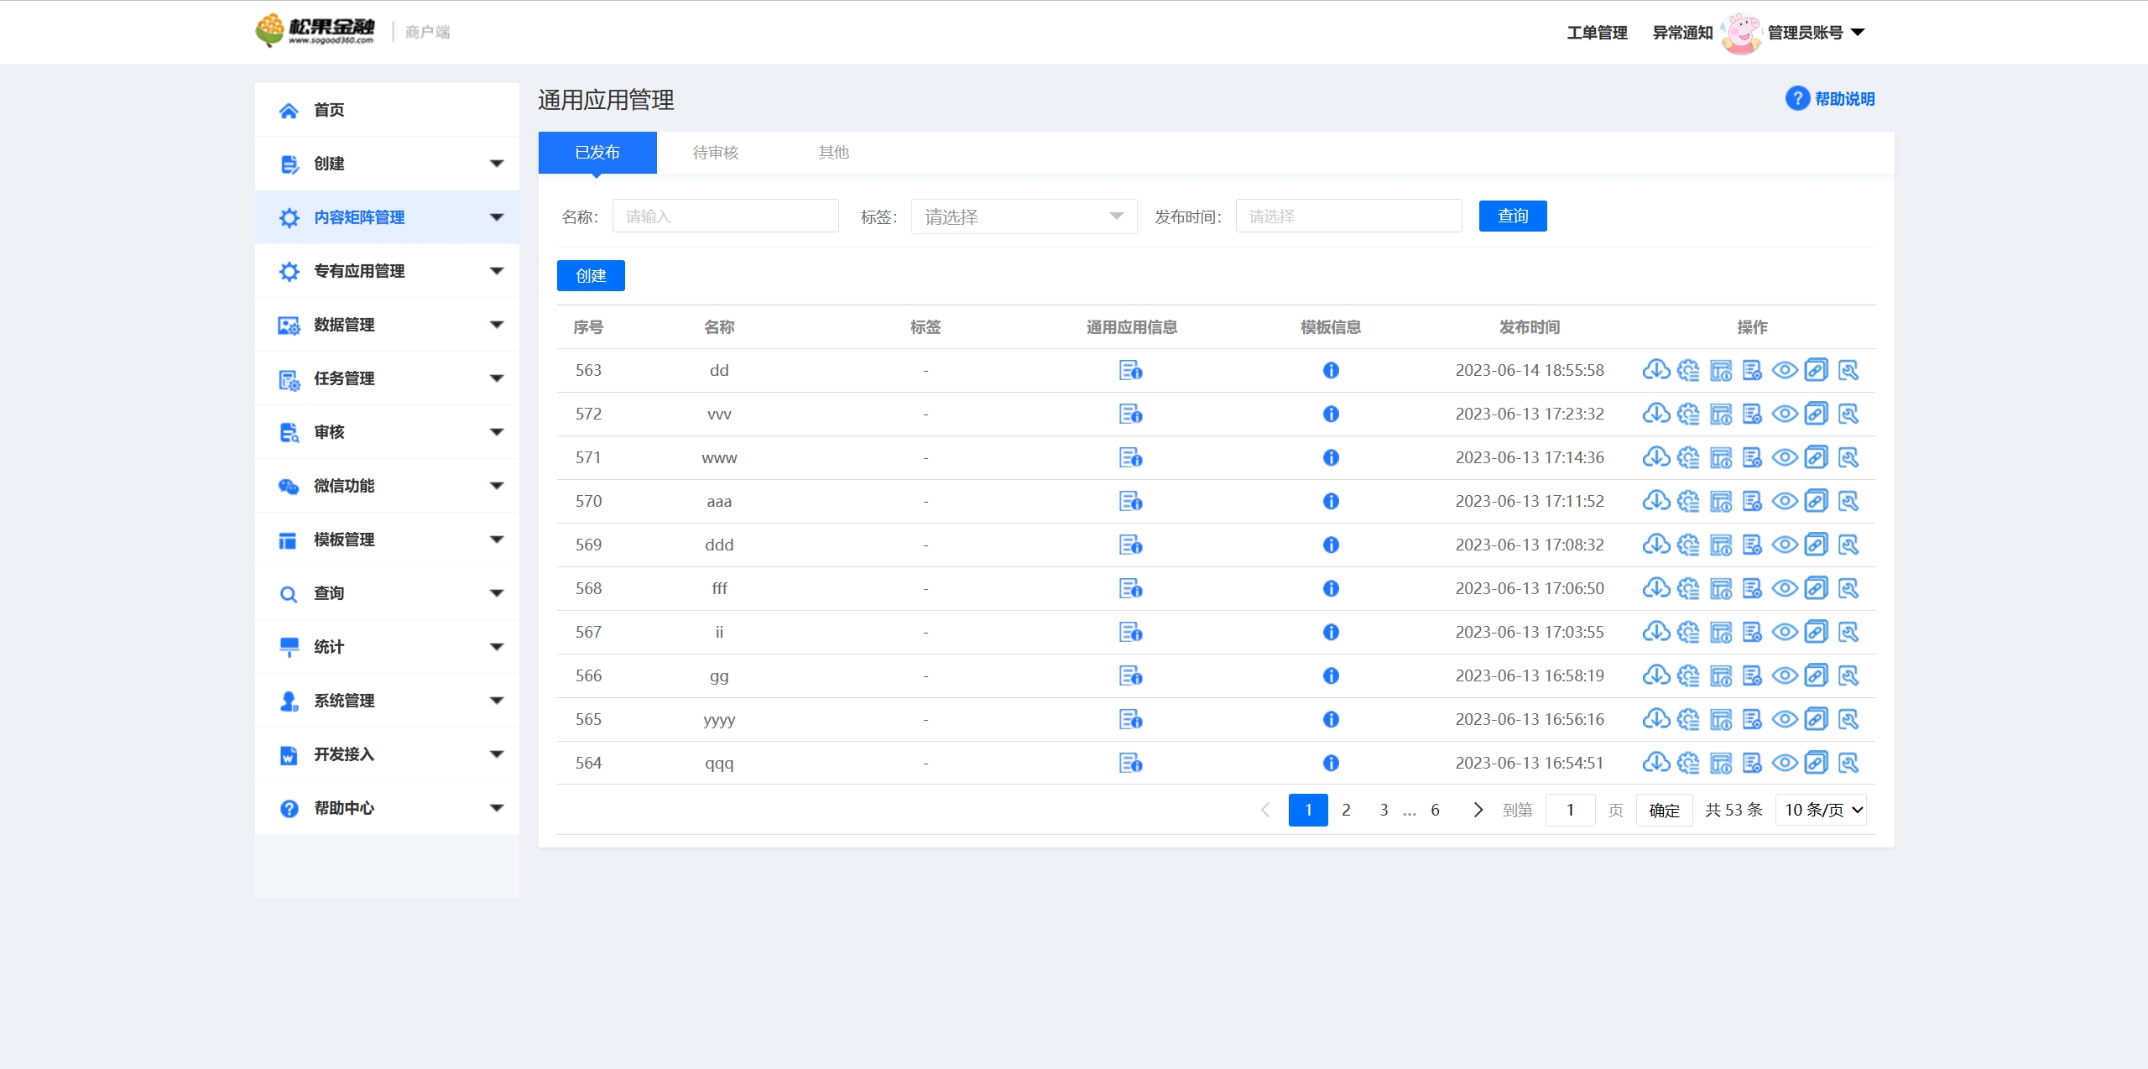2148x1069 pixels.
Task: Click document settings icon in row ddd
Action: (1752, 545)
